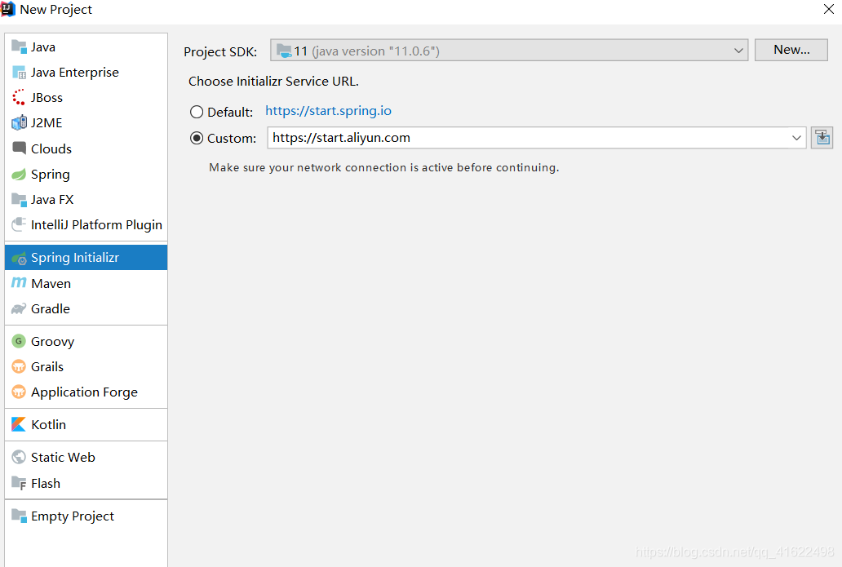Click the Maven m icon
The height and width of the screenshot is (567, 842).
click(19, 282)
